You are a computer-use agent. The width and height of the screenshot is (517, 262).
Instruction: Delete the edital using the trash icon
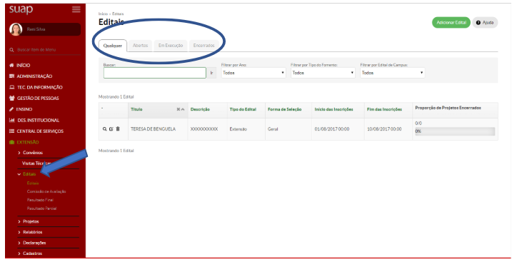pos(118,129)
